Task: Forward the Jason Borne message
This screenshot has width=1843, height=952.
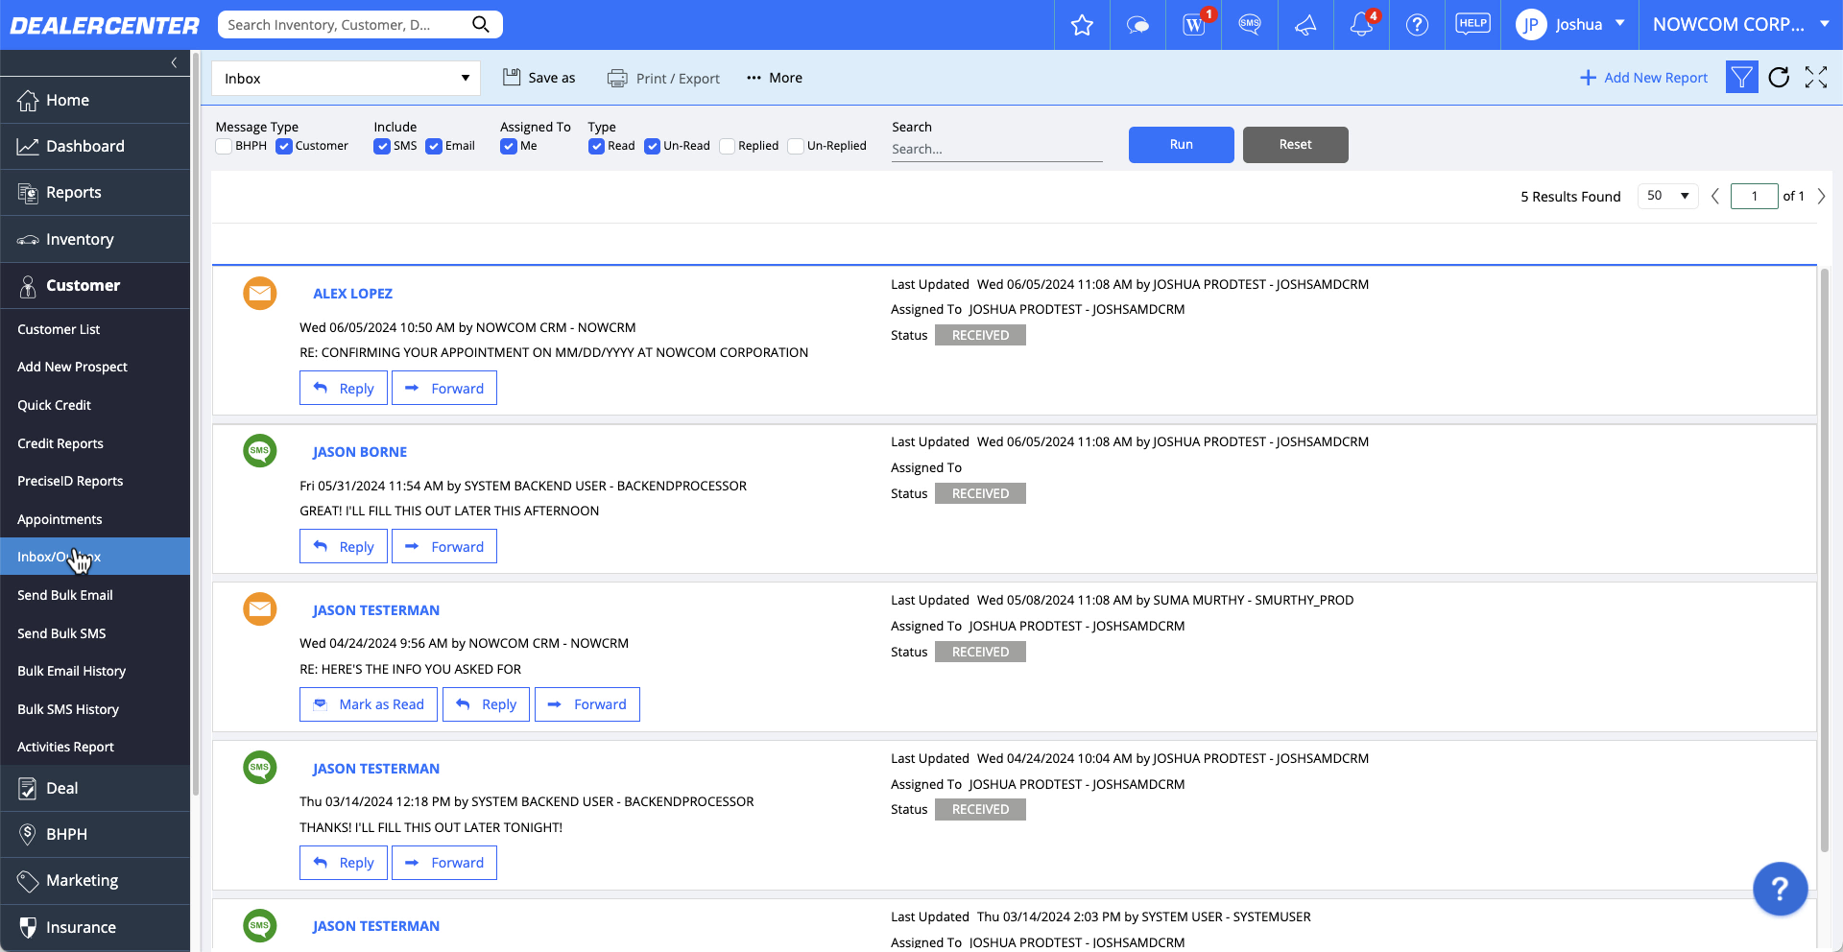Action: click(444, 546)
